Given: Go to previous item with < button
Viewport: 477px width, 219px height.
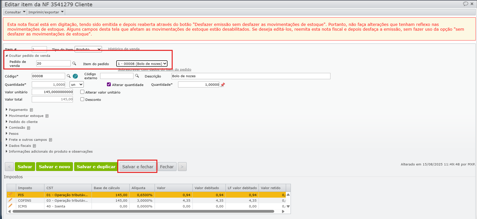Looking at the screenshot, I should pyautogui.click(x=9, y=167).
